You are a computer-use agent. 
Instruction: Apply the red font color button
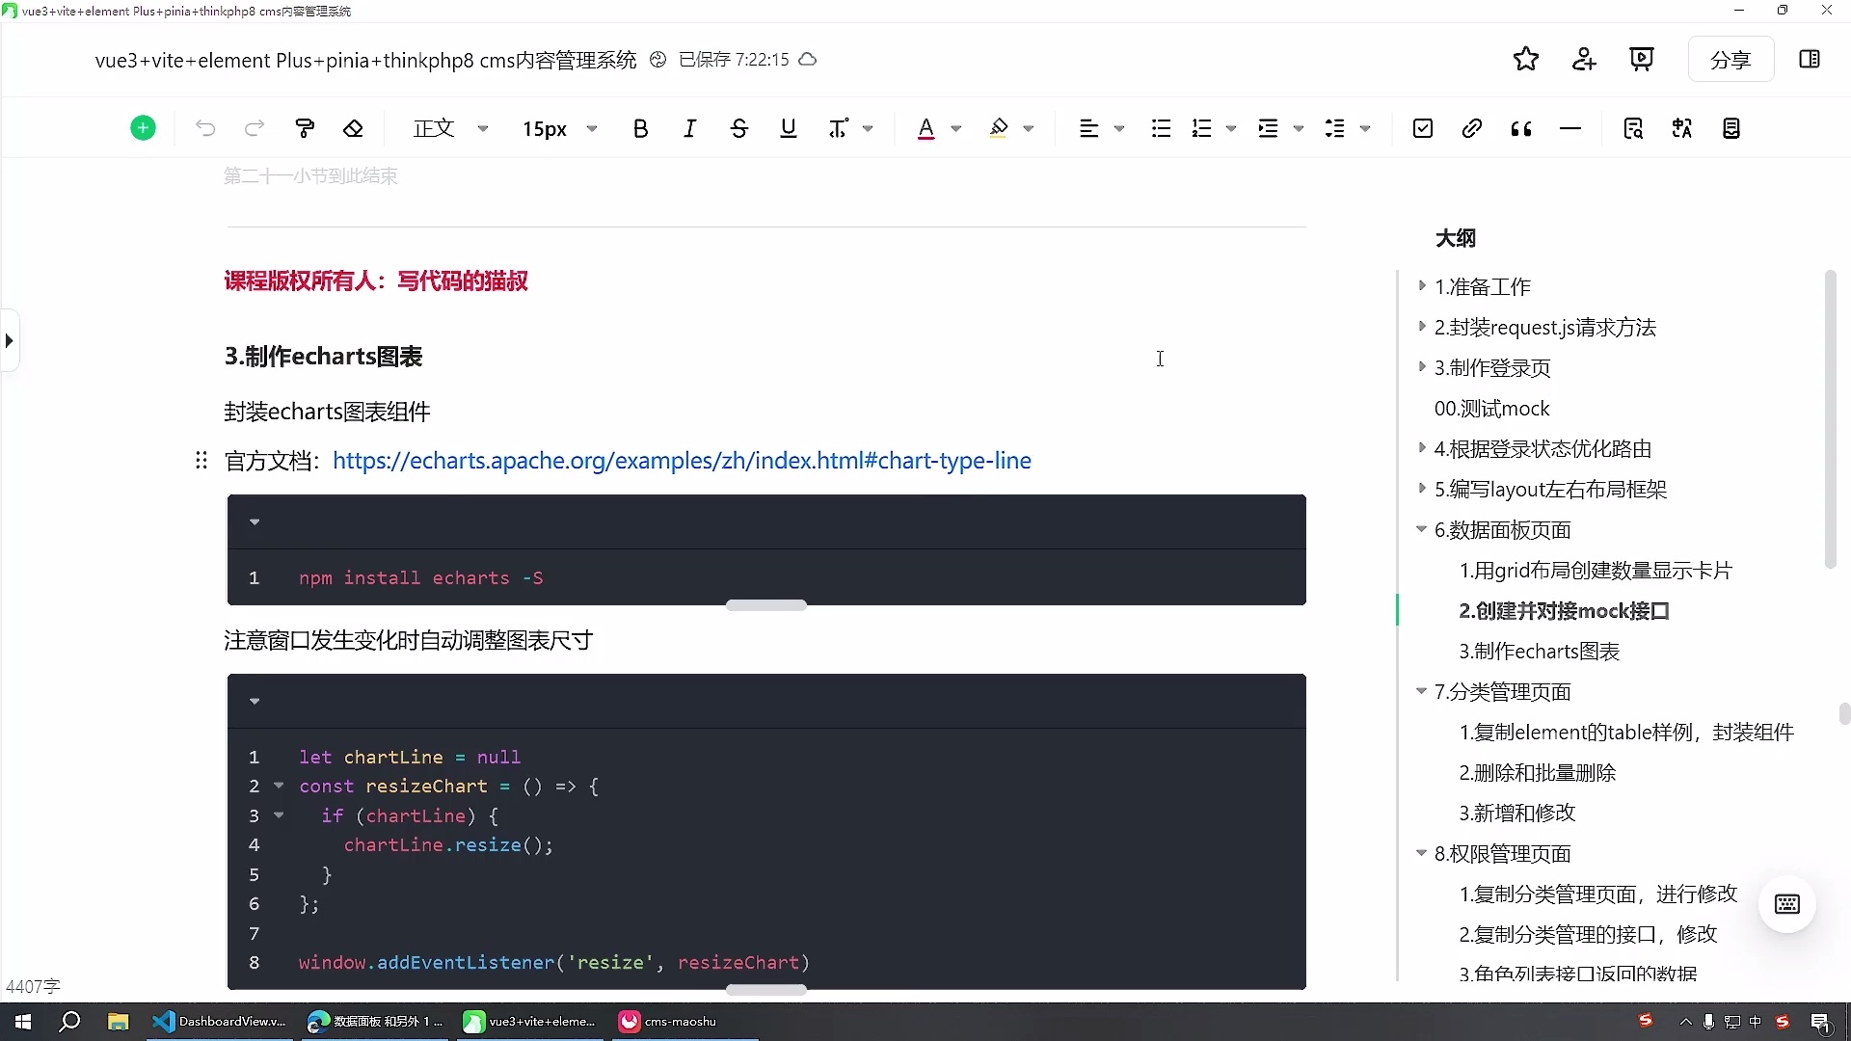pyautogui.click(x=926, y=128)
